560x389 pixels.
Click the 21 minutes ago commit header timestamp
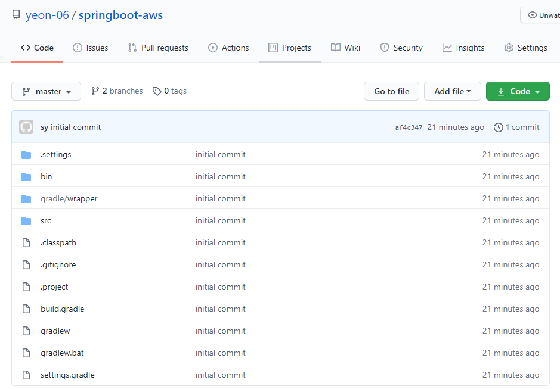[456, 127]
